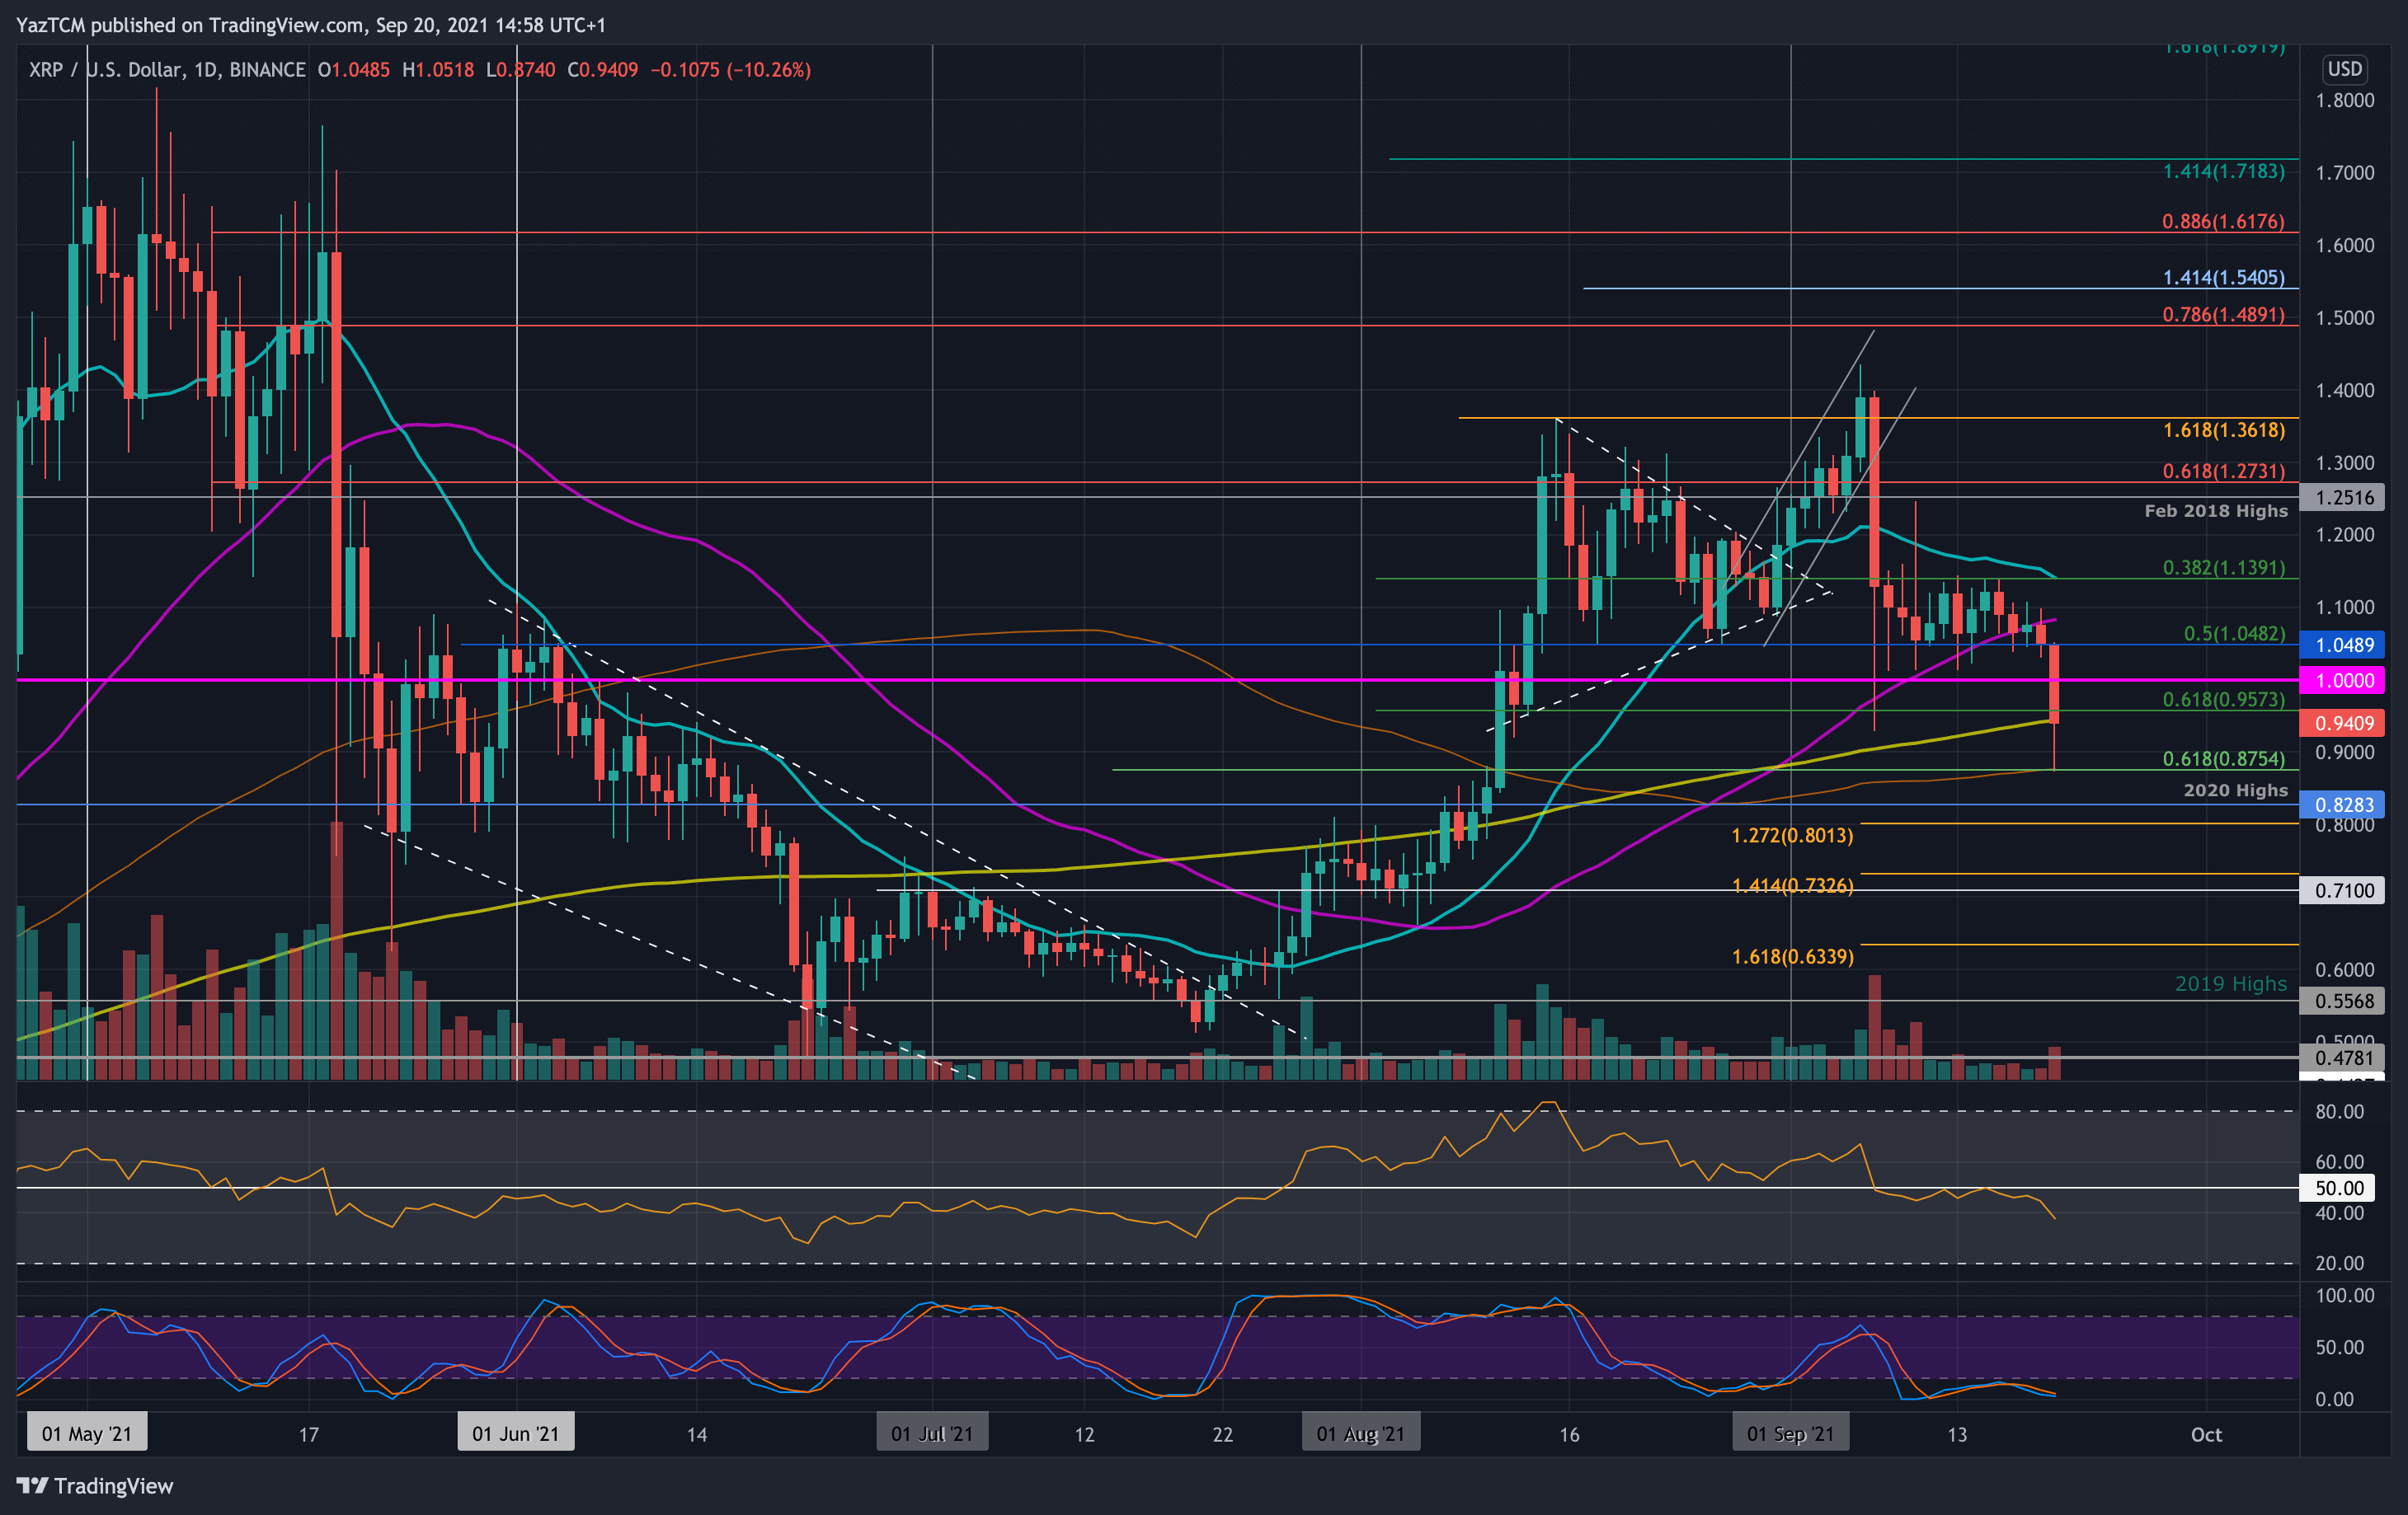The height and width of the screenshot is (1515, 2408).
Task: Click the RSI 80.00 scale label
Action: [2340, 1111]
